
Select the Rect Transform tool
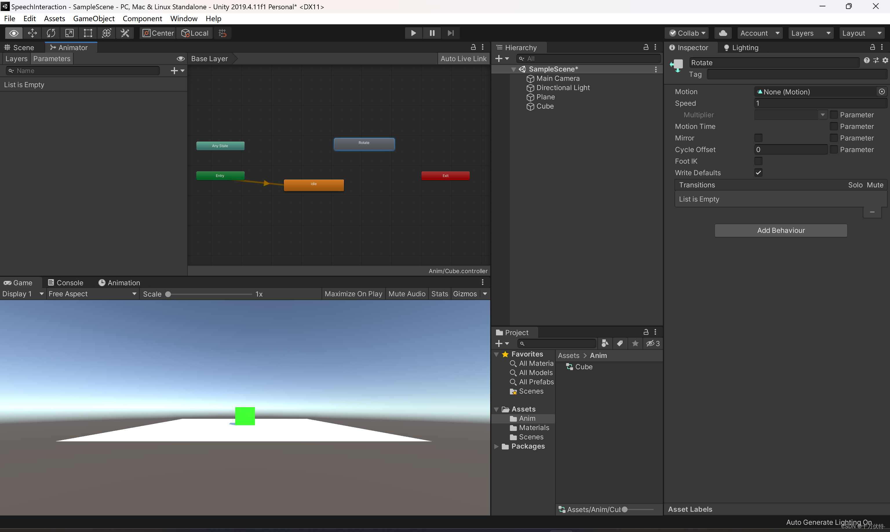point(88,33)
